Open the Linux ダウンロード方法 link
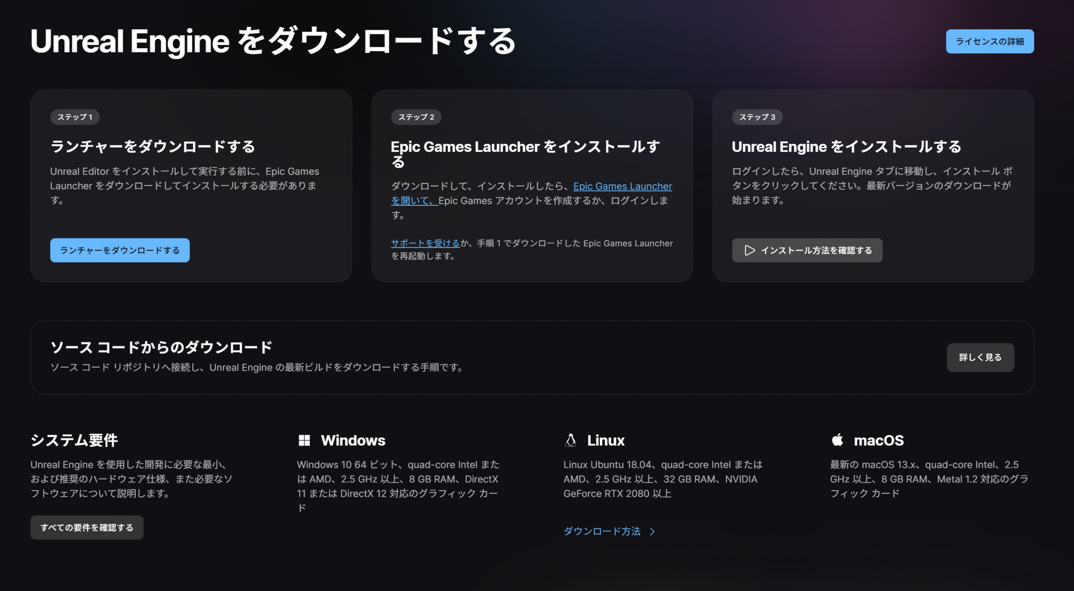 pos(602,531)
